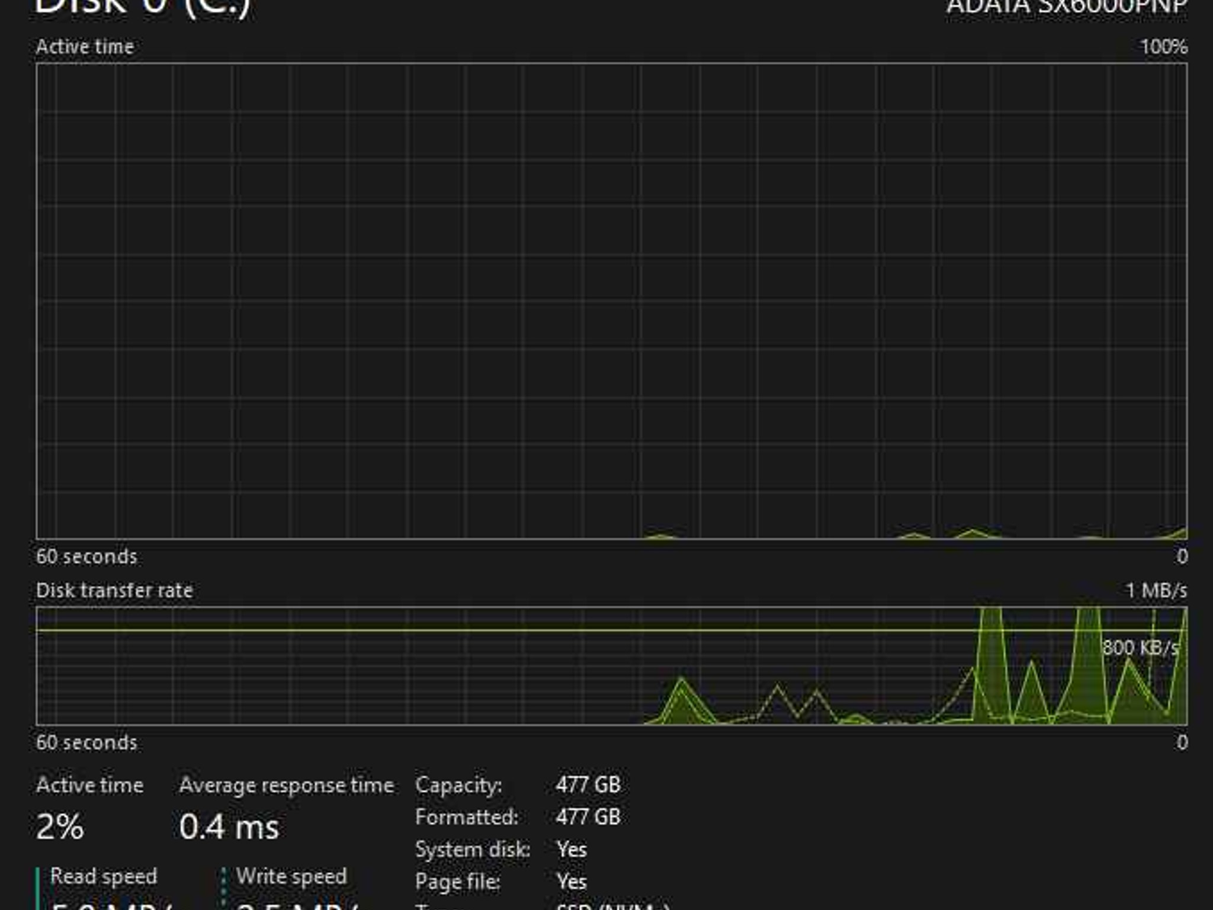The width and height of the screenshot is (1213, 910).
Task: Click the Active time usage graph
Action: click(611, 301)
